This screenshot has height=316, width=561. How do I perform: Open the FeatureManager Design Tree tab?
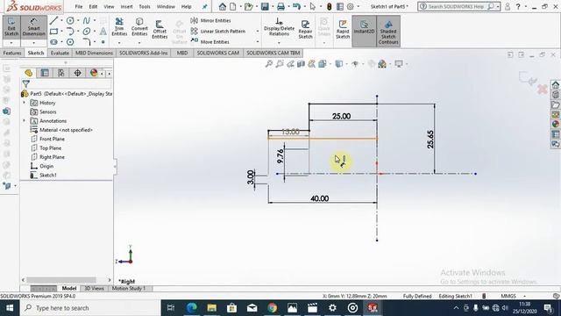tap(29, 73)
